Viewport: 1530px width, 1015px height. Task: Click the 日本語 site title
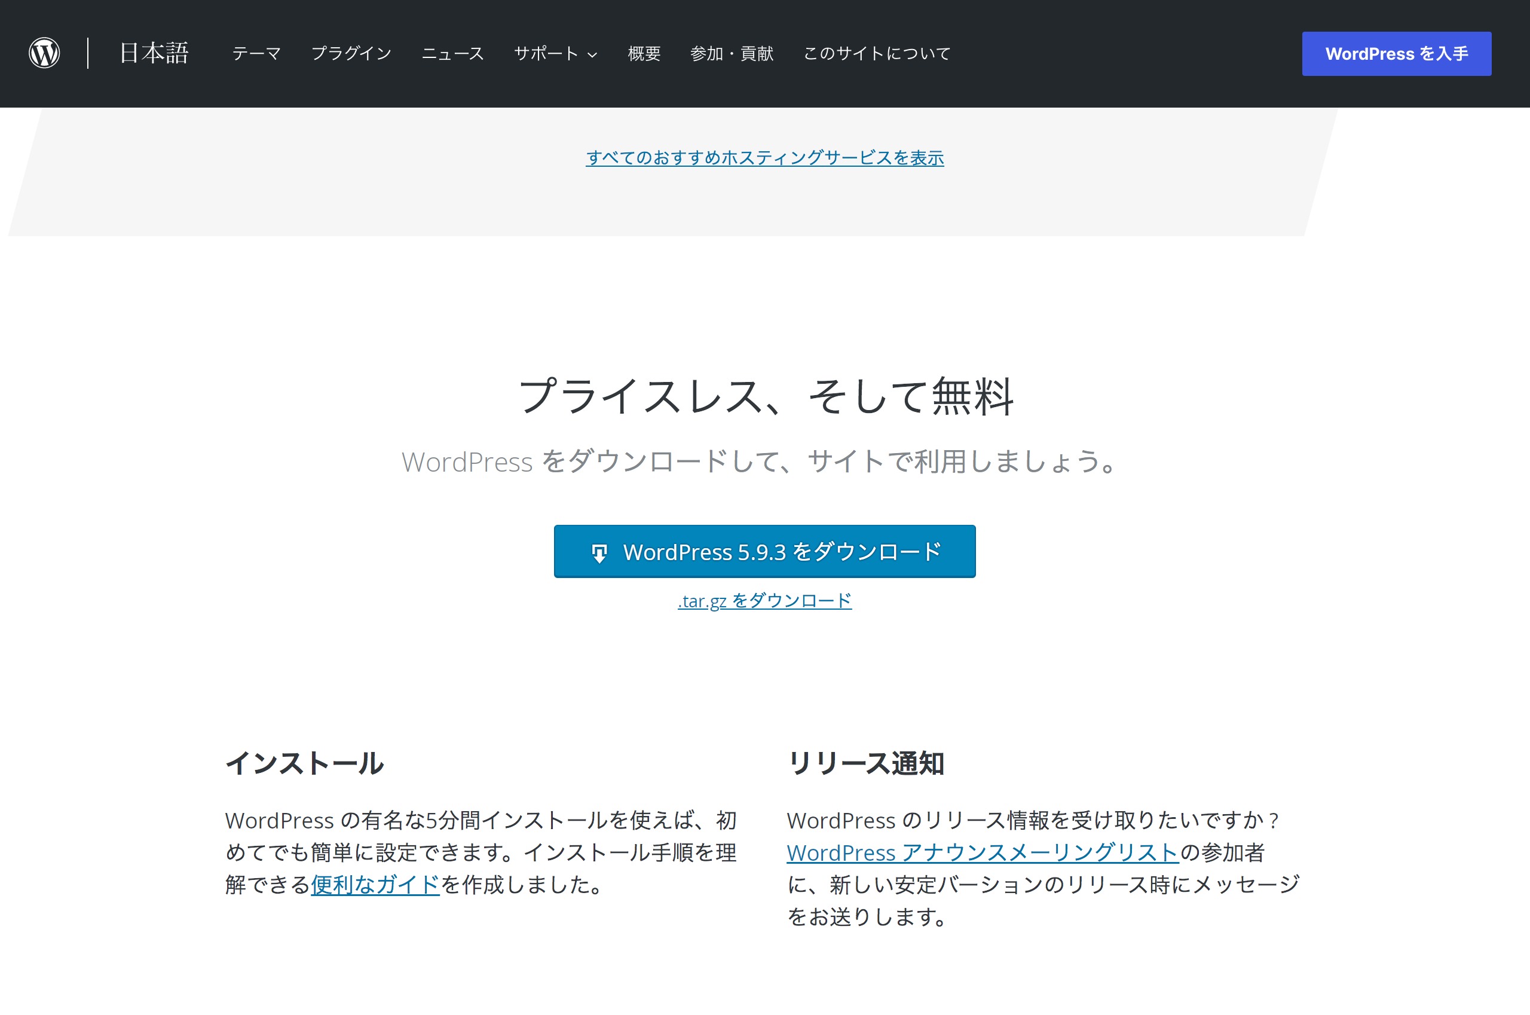pyautogui.click(x=154, y=53)
